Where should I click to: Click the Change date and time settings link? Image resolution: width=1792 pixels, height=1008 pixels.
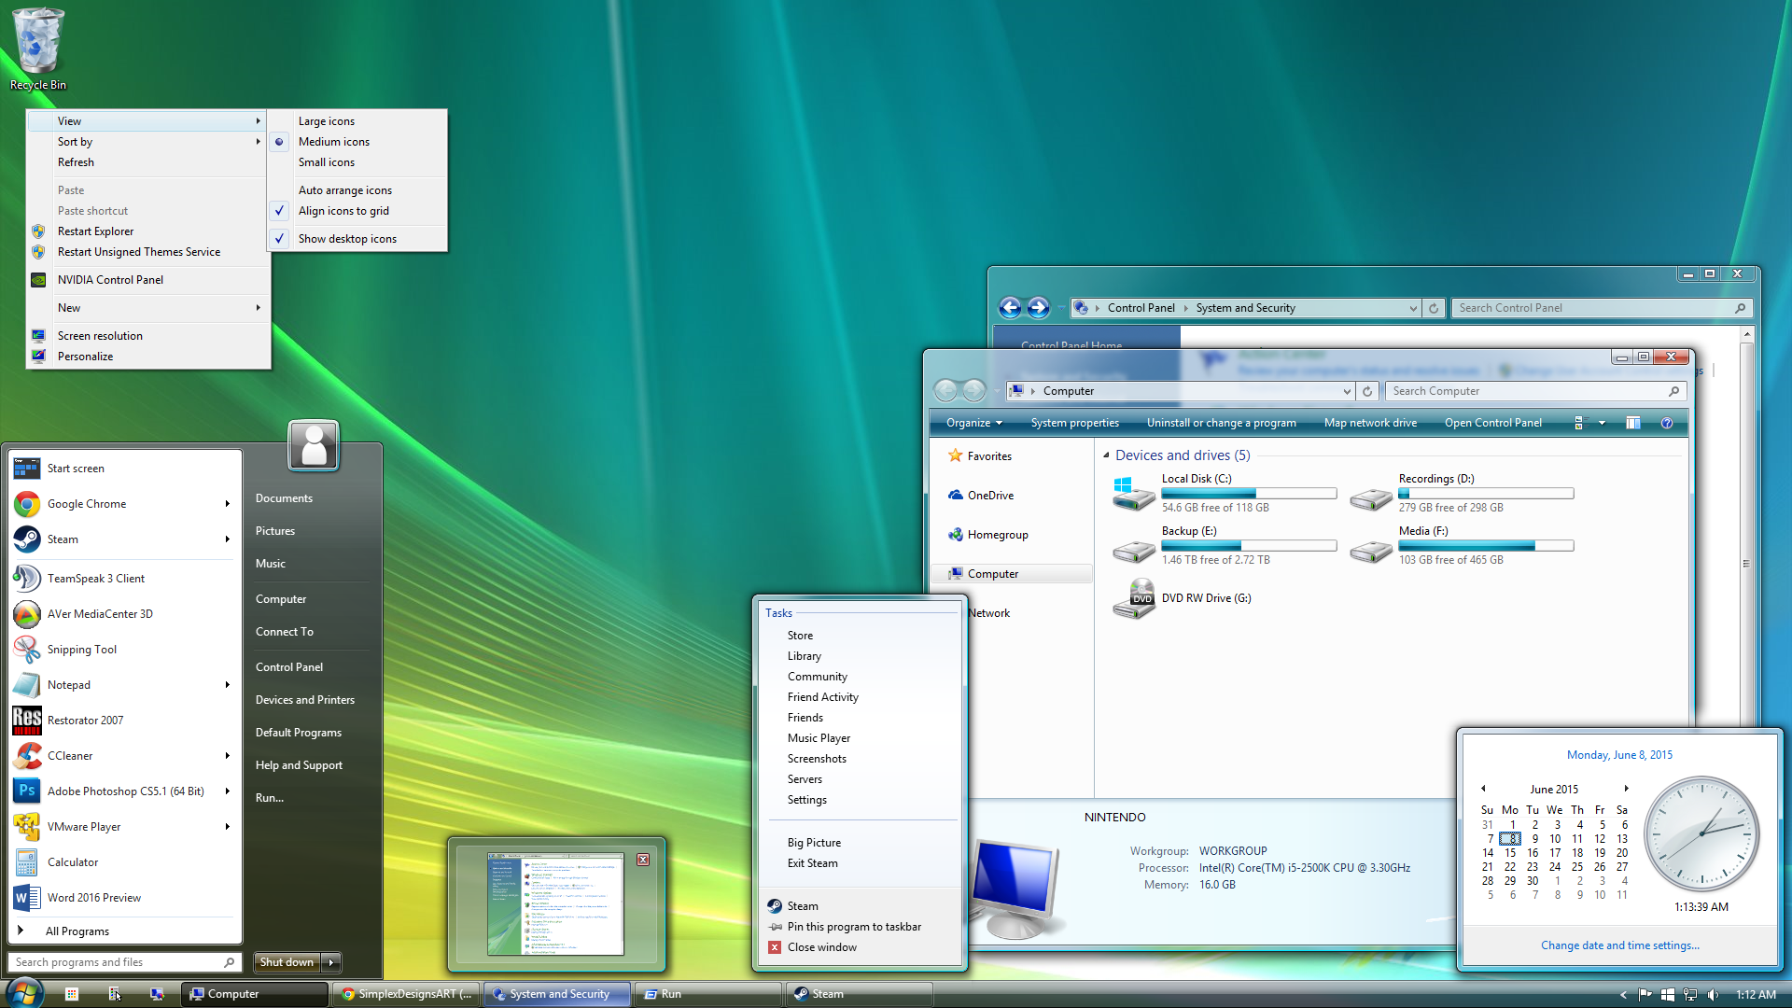(1618, 944)
